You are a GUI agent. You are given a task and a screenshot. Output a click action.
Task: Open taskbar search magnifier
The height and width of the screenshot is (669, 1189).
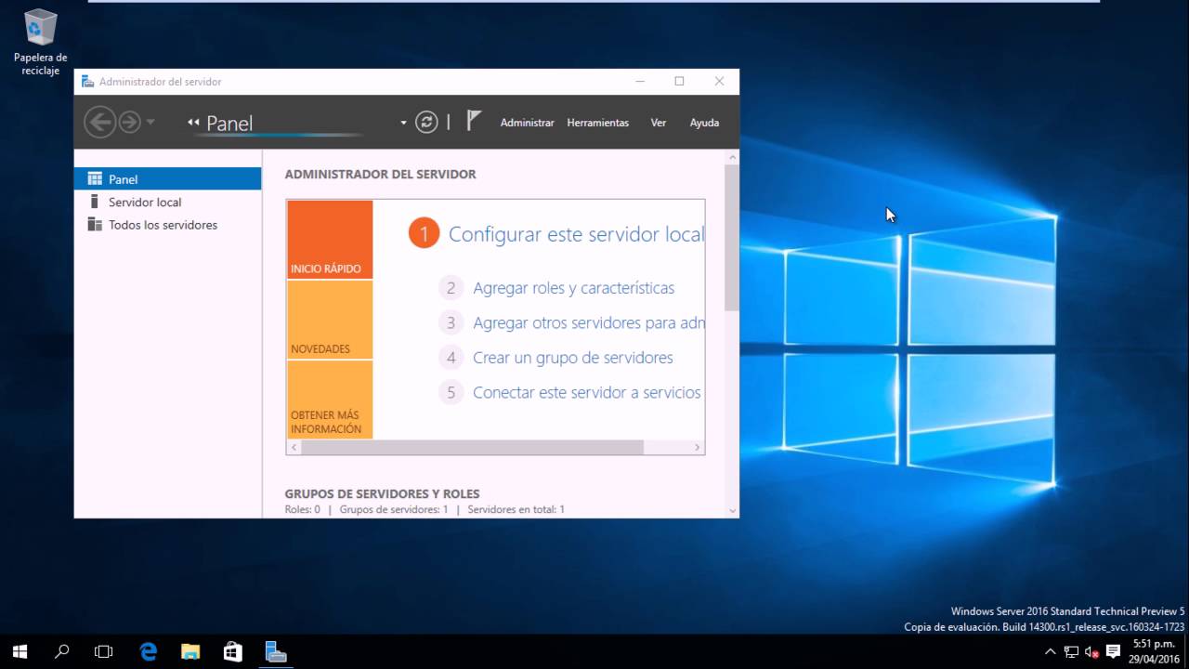click(61, 651)
